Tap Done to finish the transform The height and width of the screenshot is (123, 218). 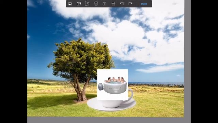[x=144, y=4]
